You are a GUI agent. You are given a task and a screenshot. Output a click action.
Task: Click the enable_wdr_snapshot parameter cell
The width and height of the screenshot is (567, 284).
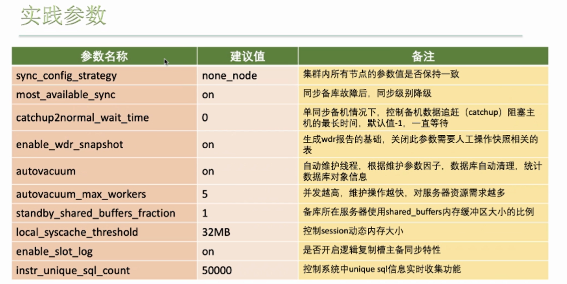click(x=104, y=144)
